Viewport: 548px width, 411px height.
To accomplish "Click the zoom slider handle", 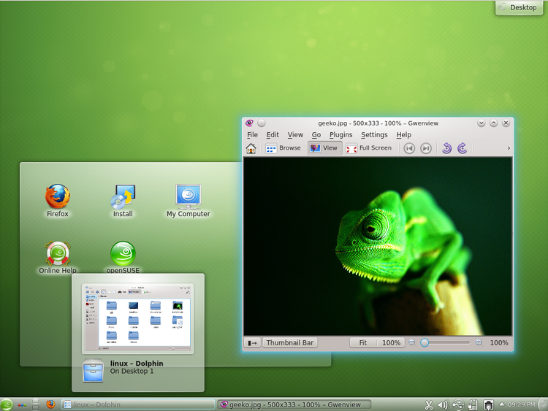I will point(425,342).
